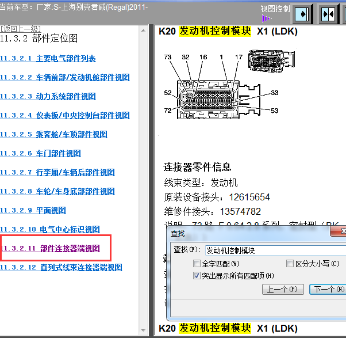346x338 pixels.
Task: Open 11.3.2.1 主要电气部件列表
Action: click(48, 59)
